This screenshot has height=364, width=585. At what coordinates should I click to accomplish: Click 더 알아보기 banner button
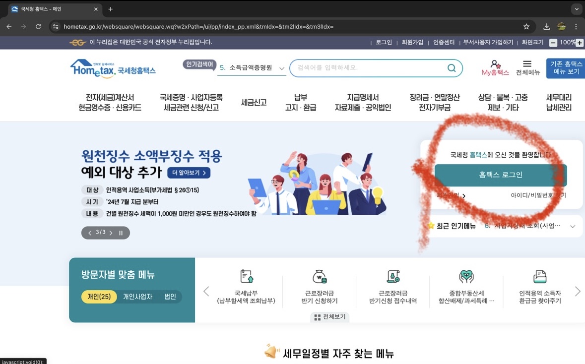(x=189, y=173)
